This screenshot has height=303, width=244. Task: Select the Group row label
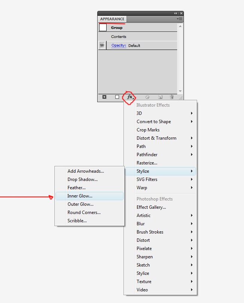tap(117, 28)
